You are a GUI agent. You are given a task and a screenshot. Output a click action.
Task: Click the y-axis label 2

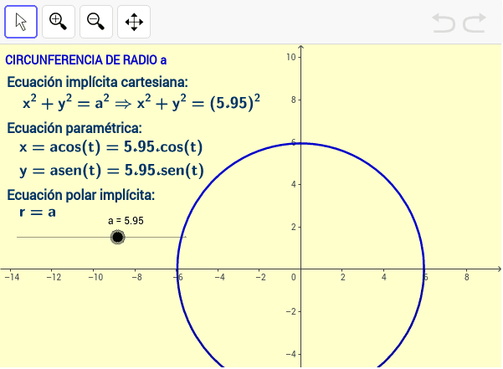(x=294, y=227)
